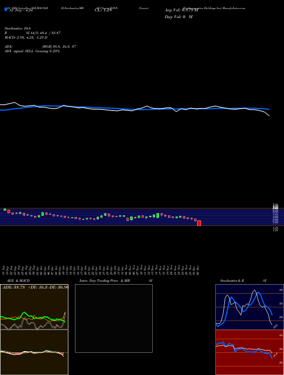Click the 'Day Vol: 0 M' text
Image resolution: width=284 pixels, height=375 pixels.
coord(178,17)
